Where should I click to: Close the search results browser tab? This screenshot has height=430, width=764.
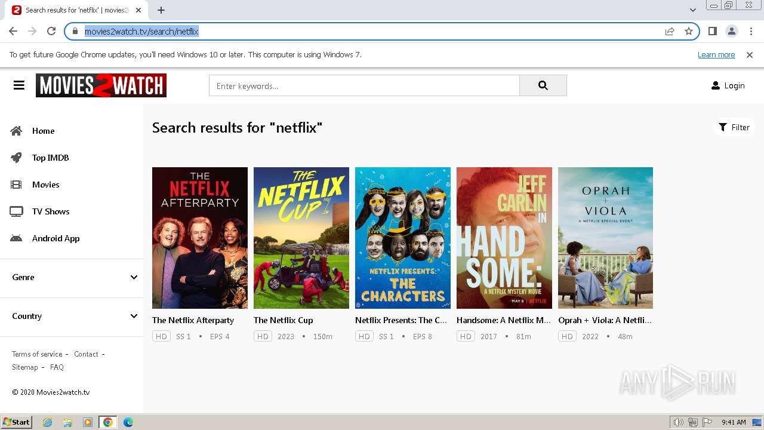pos(138,10)
